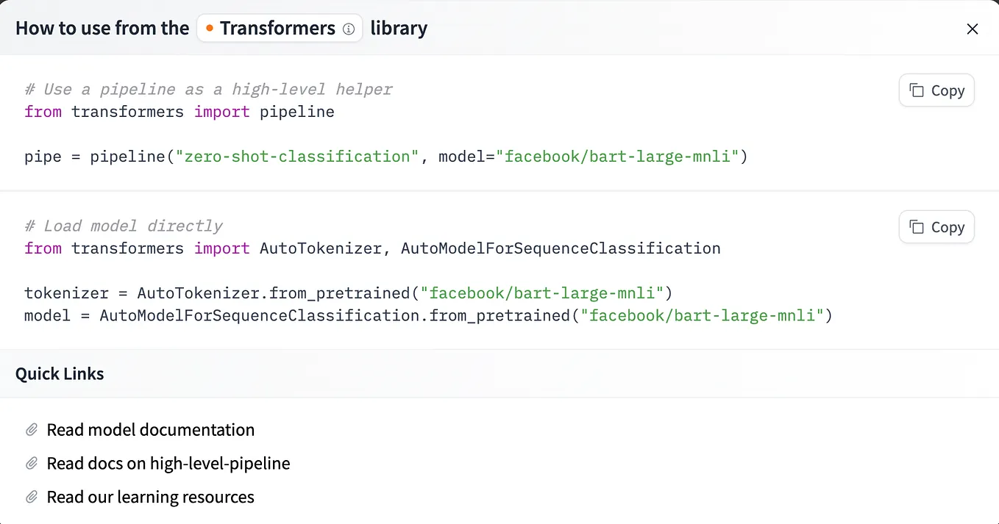Open Read model documentation
Screen dimensions: 999x524
point(150,429)
